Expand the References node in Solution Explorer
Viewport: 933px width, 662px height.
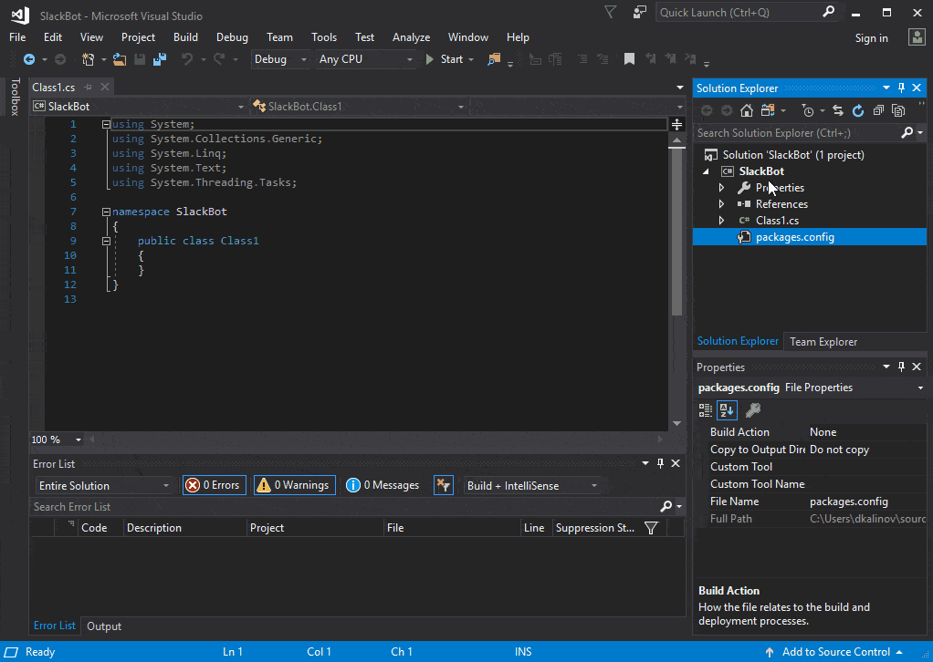tap(721, 204)
